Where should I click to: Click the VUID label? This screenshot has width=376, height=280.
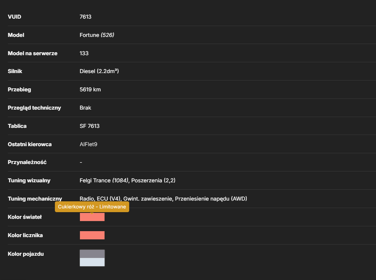click(14, 17)
